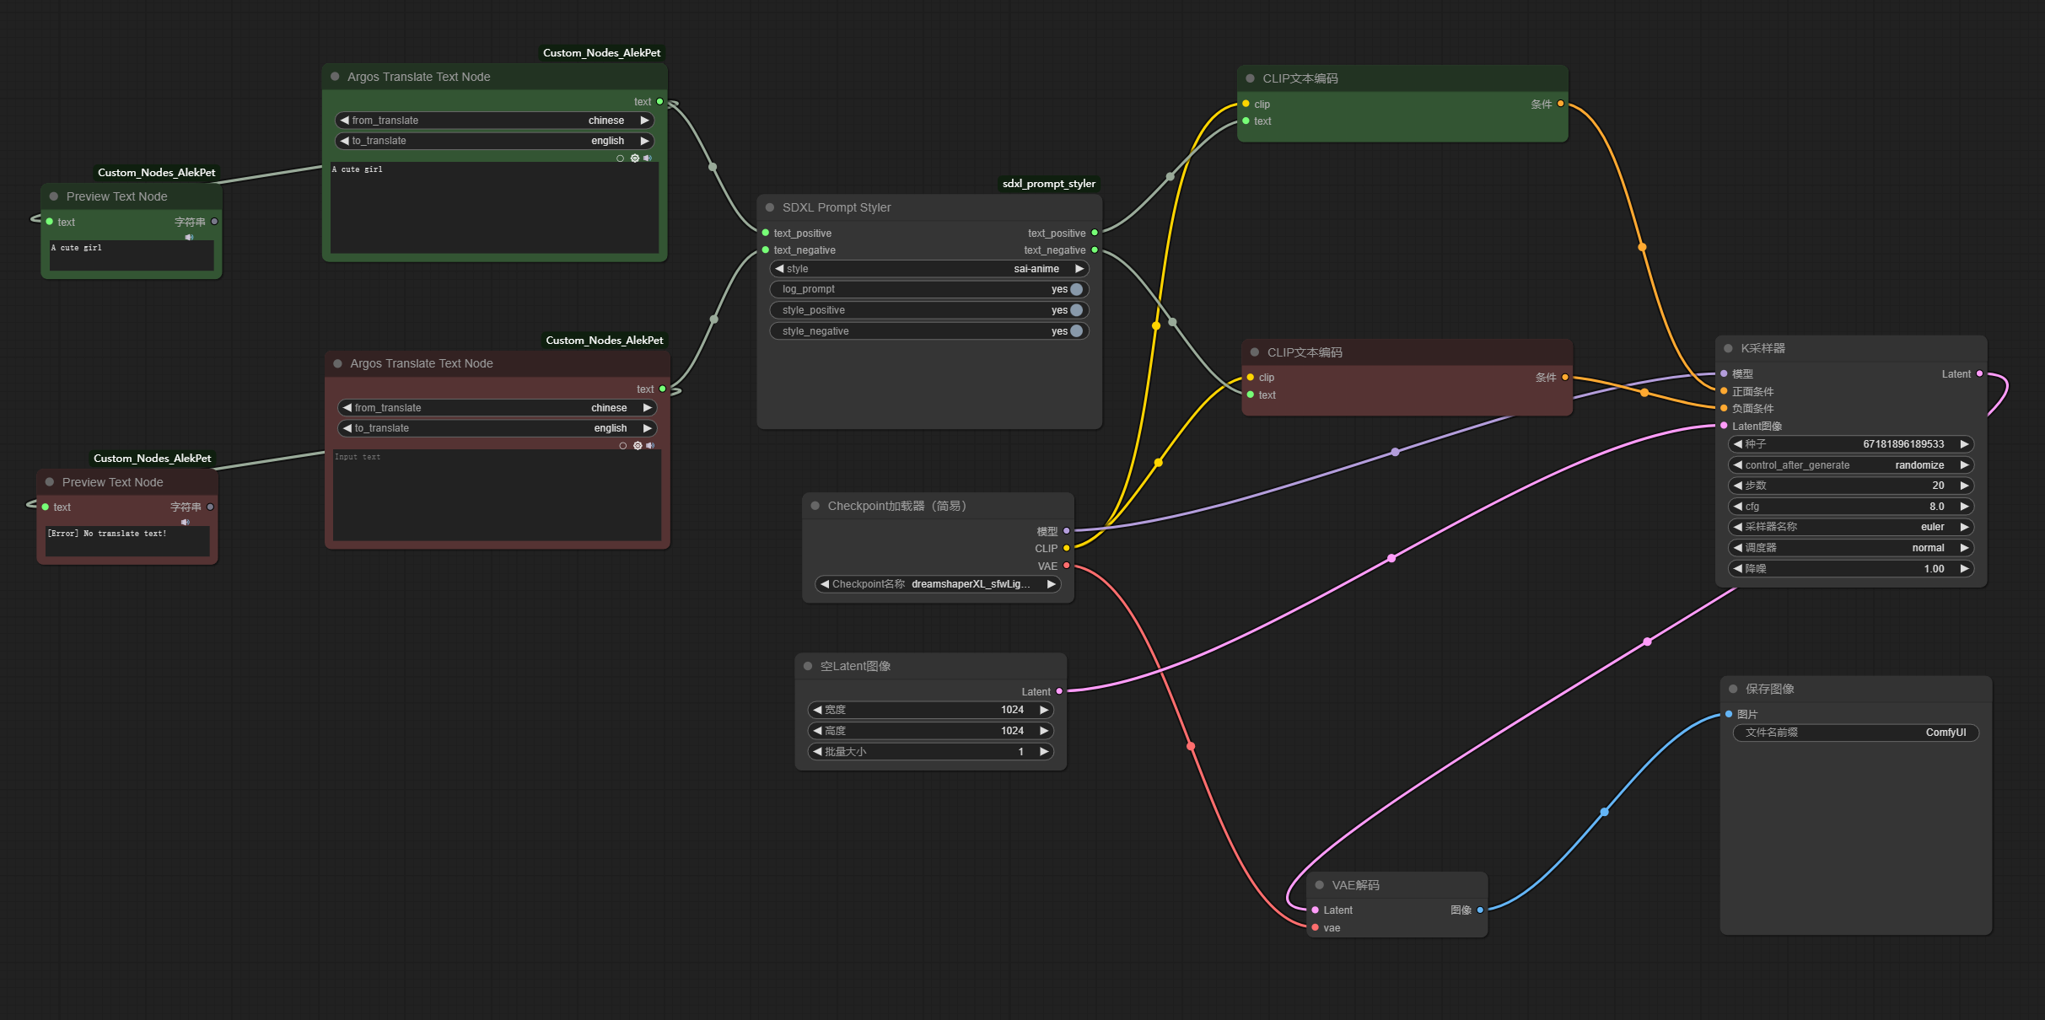Click the speaker icon in green Argos Translate node
The height and width of the screenshot is (1020, 2045).
pos(648,158)
